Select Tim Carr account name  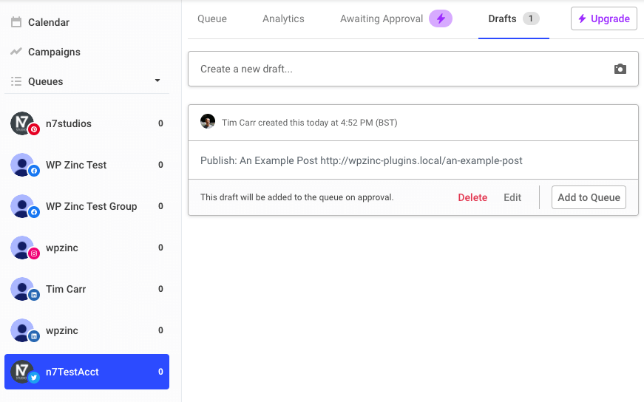[66, 289]
